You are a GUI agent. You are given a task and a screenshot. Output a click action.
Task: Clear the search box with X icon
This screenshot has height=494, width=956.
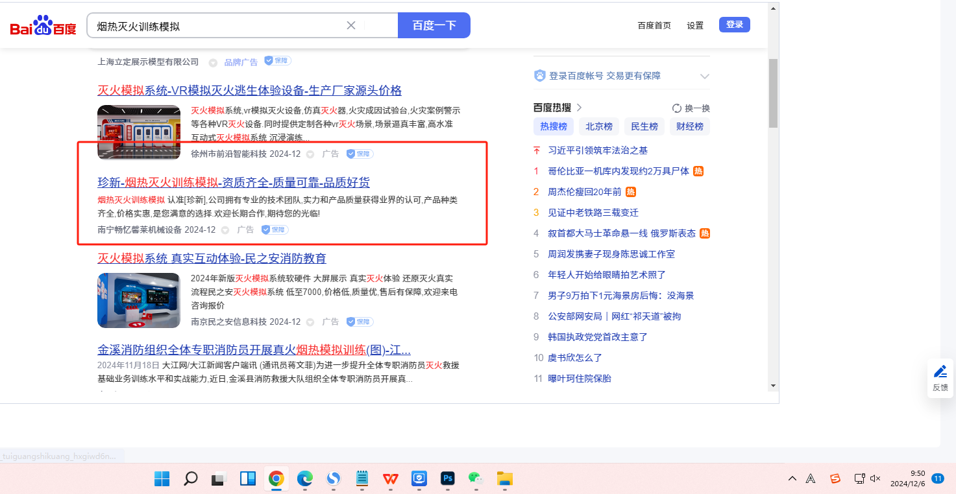[x=351, y=25]
